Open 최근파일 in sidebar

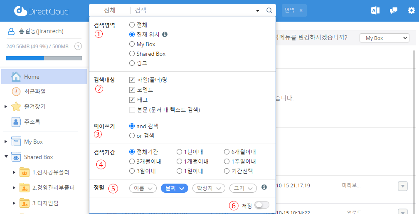pyautogui.click(x=35, y=92)
